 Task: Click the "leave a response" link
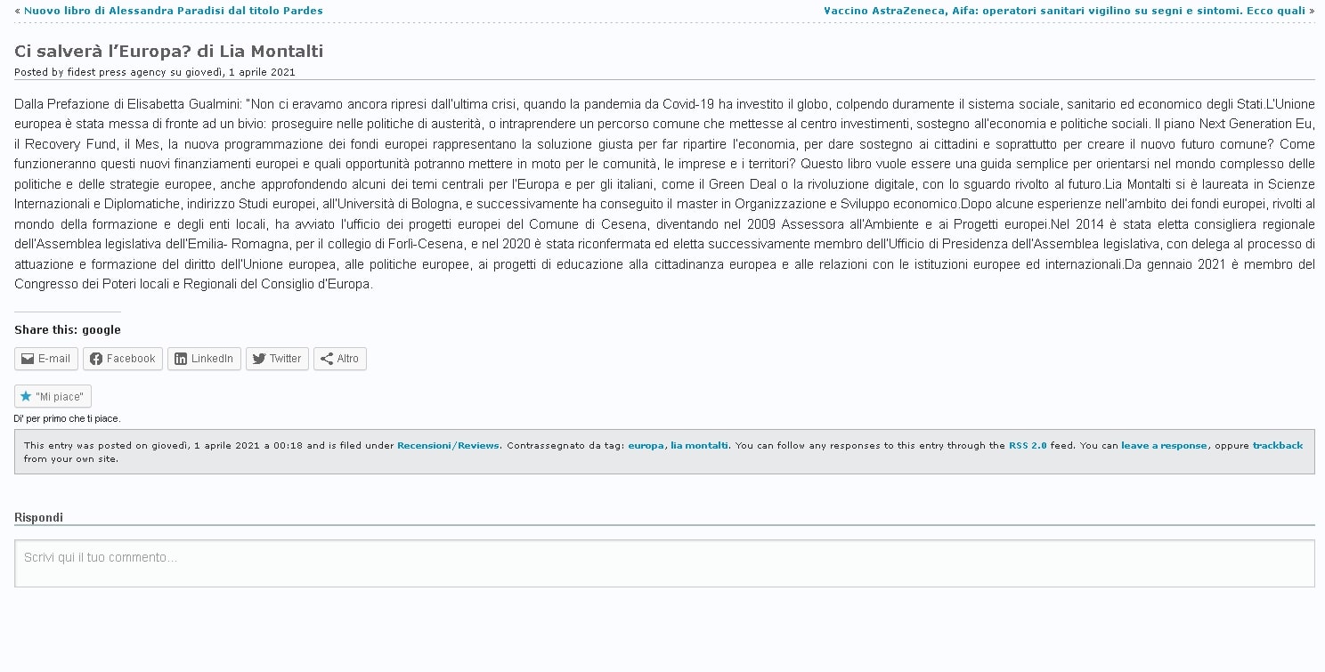pos(1164,446)
